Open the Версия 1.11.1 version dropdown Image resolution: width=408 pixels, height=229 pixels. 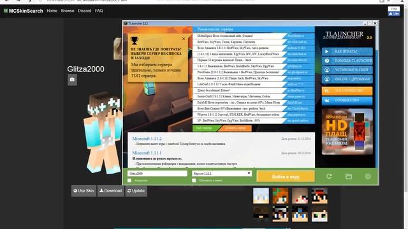coord(222,174)
